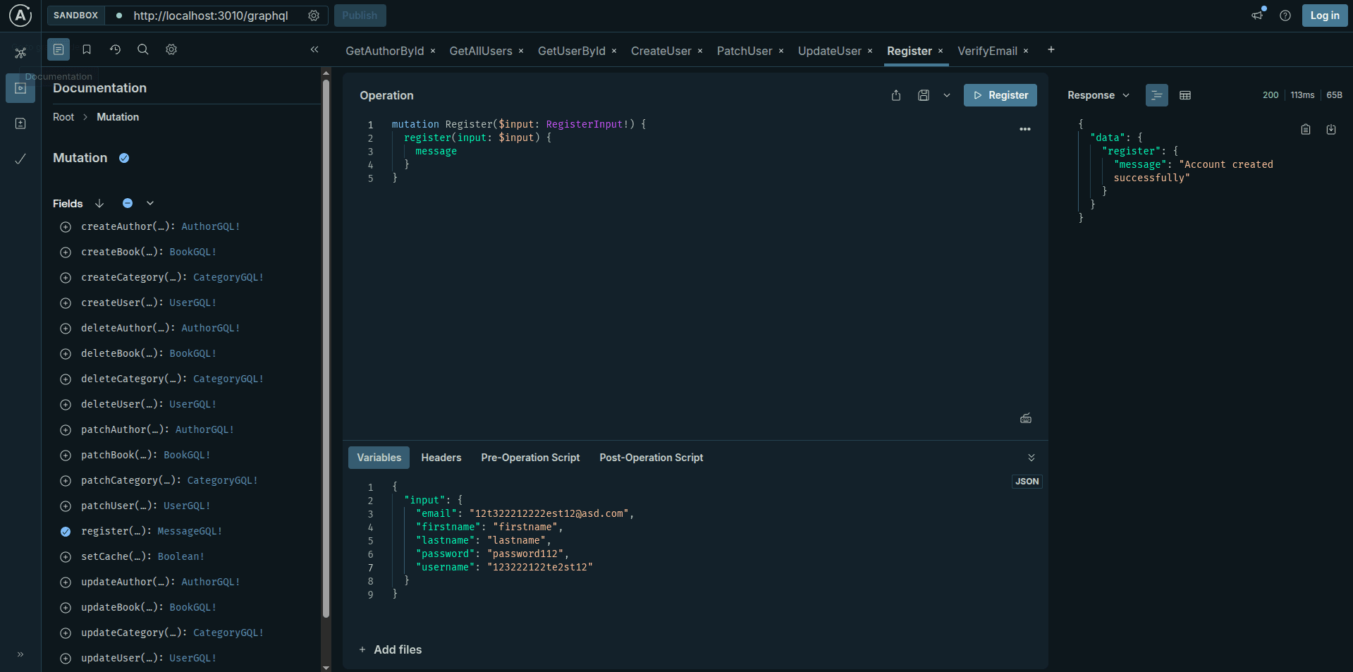Switch response to table view icon
1353x672 pixels.
(1184, 95)
